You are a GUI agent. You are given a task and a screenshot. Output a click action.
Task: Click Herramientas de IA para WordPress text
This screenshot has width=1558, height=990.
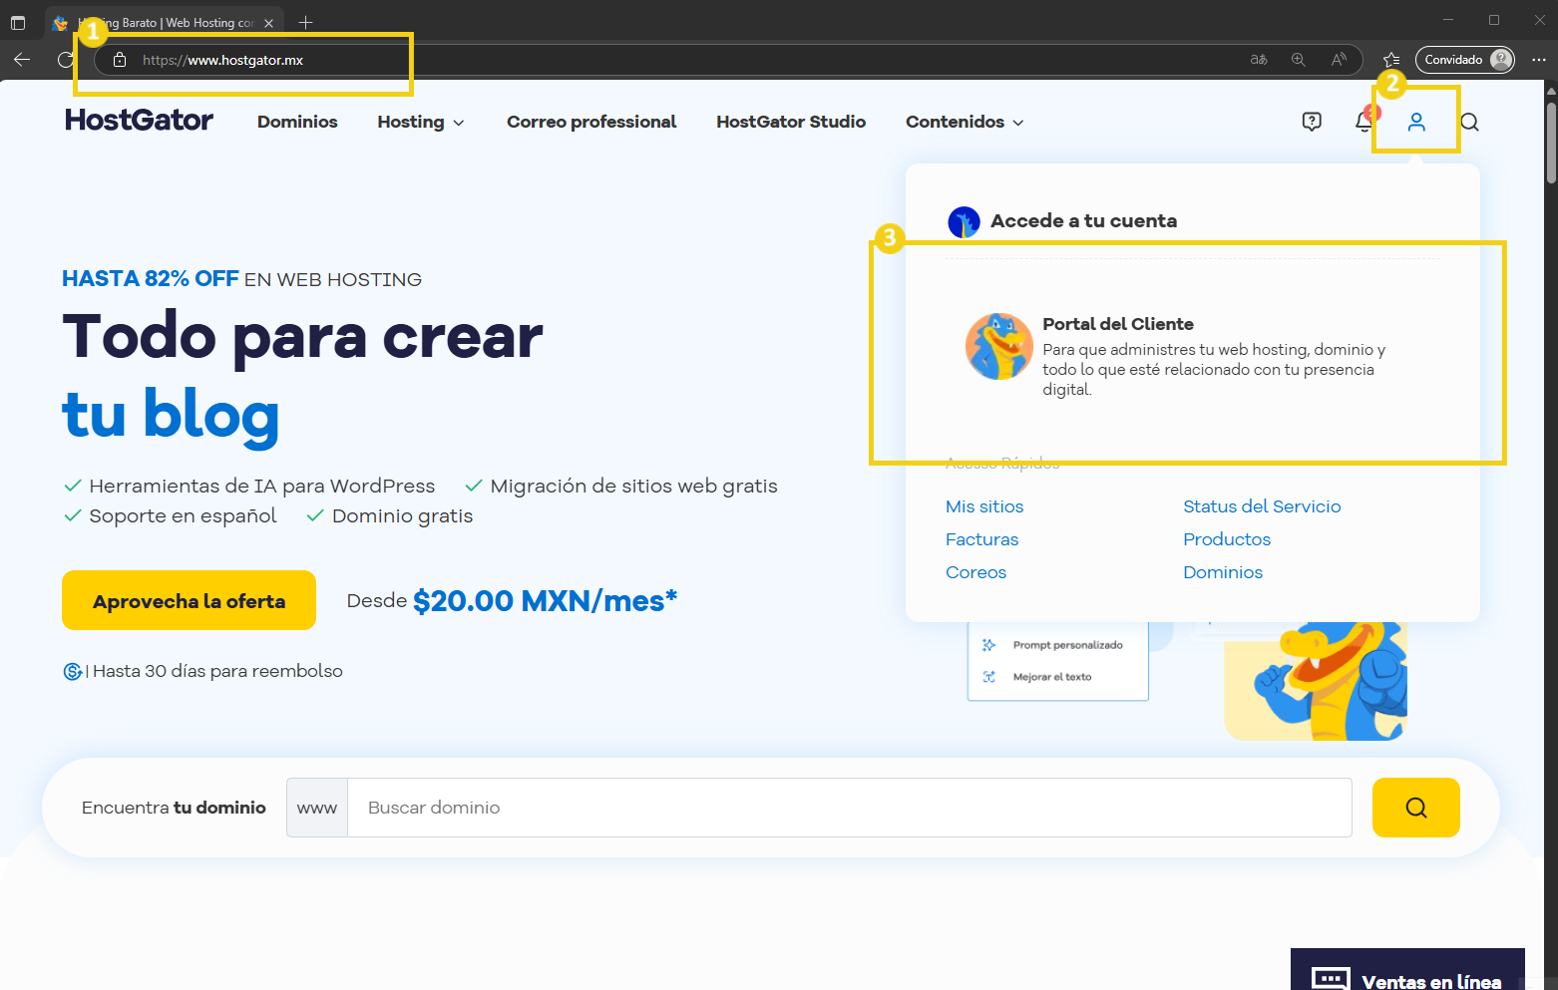[x=261, y=486]
